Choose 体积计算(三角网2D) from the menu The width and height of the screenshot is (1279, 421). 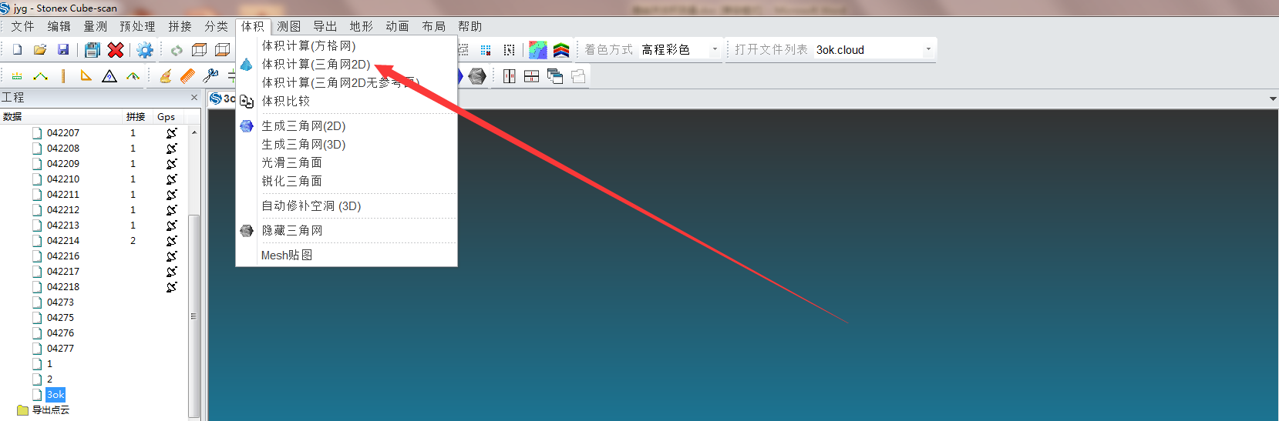pyautogui.click(x=316, y=65)
